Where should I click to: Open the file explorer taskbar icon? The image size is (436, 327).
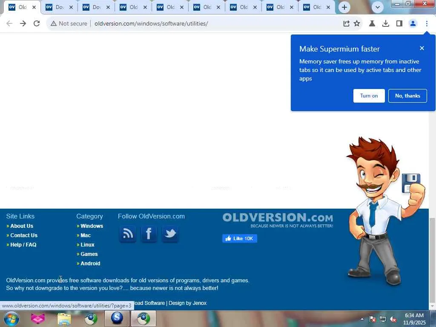pos(64,318)
